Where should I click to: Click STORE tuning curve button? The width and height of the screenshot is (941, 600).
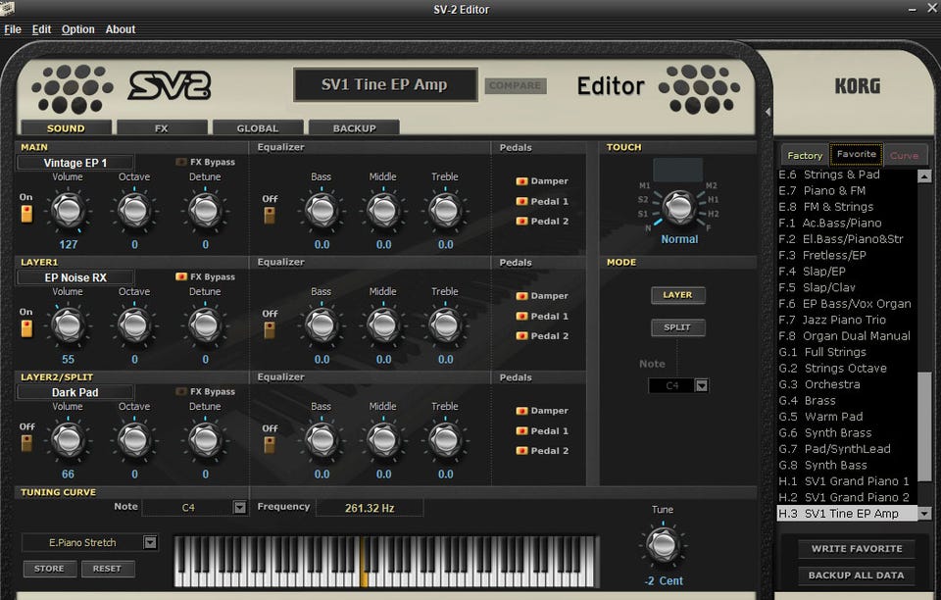pyautogui.click(x=49, y=569)
